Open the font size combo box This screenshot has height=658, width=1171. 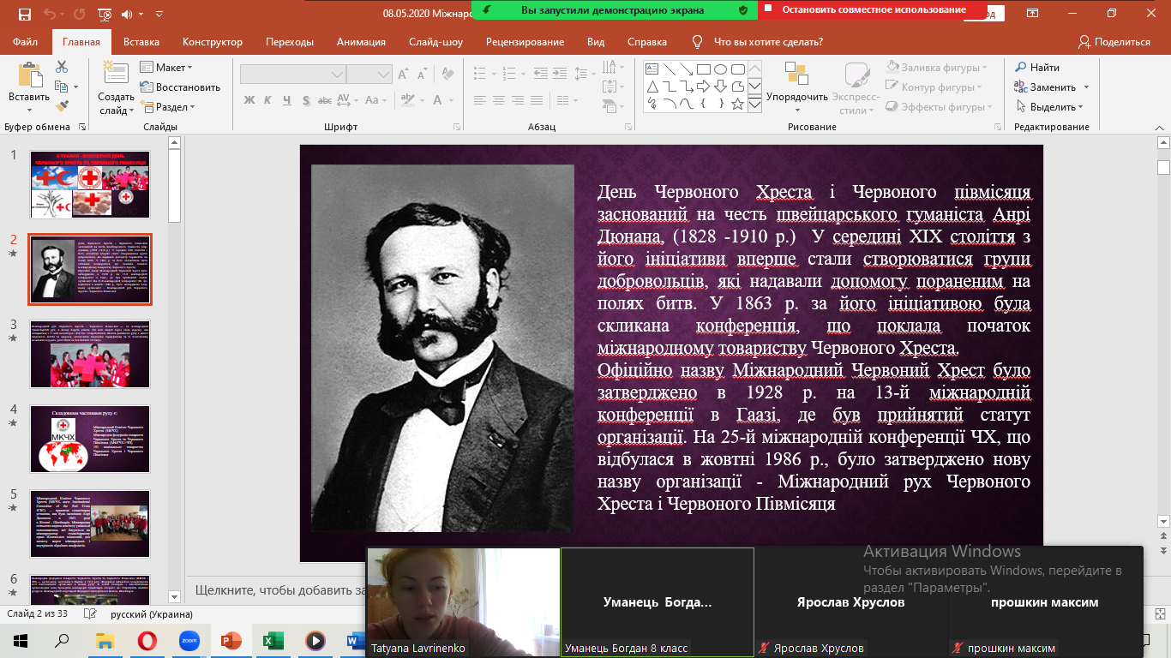click(x=369, y=75)
